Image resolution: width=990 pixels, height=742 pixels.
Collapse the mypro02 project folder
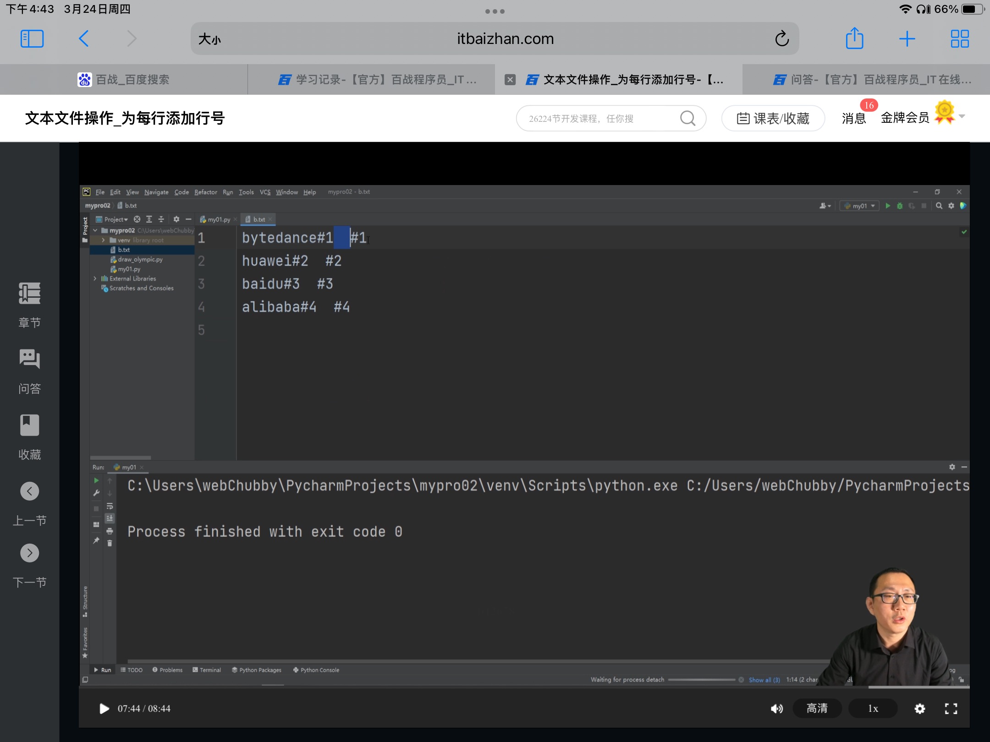[95, 230]
